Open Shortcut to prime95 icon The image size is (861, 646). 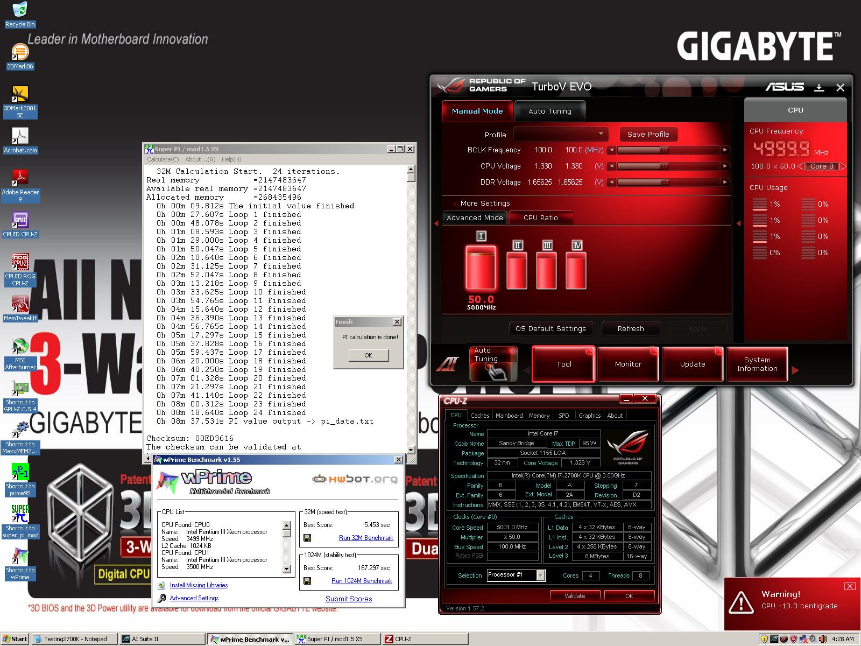coord(20,480)
